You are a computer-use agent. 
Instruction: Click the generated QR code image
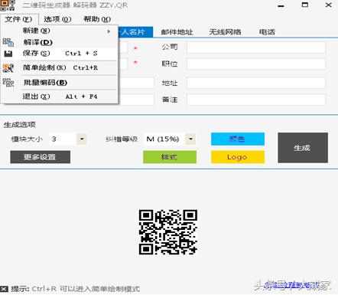pyautogui.click(x=168, y=232)
